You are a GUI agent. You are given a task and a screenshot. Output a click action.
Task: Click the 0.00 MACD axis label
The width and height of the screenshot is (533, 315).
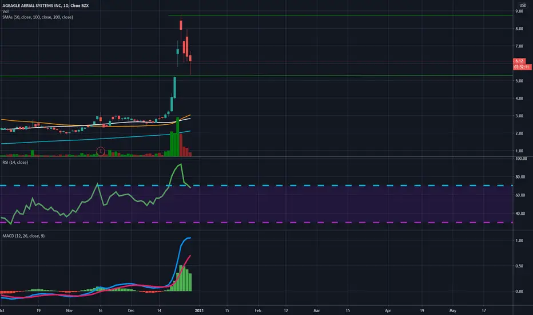[x=519, y=292]
